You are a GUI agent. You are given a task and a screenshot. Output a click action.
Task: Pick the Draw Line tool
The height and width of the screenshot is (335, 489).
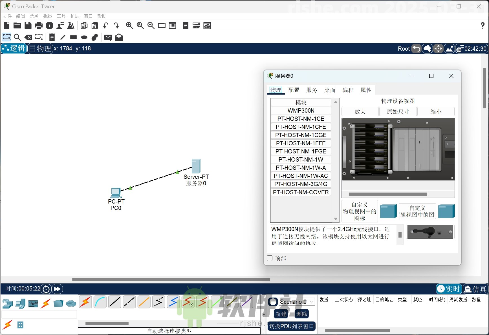pyautogui.click(x=63, y=37)
